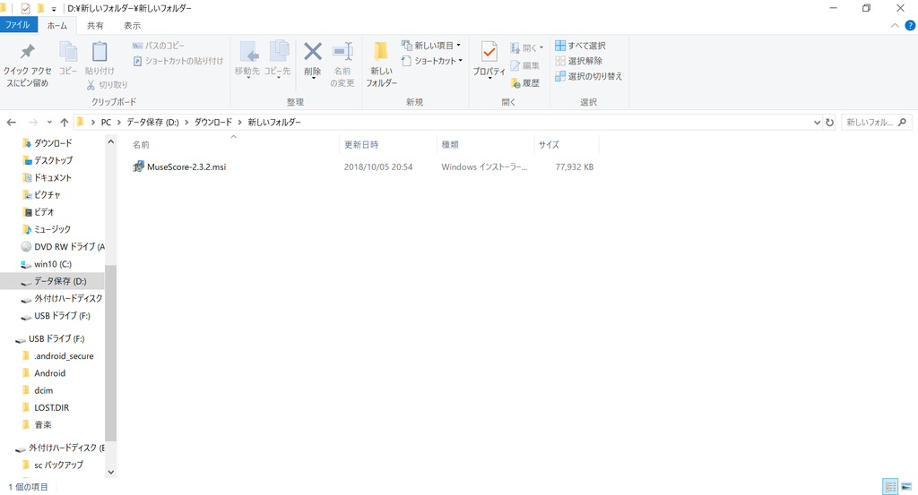Collapse the ribbon chevron
Image resolution: width=918 pixels, height=495 pixels.
point(895,26)
